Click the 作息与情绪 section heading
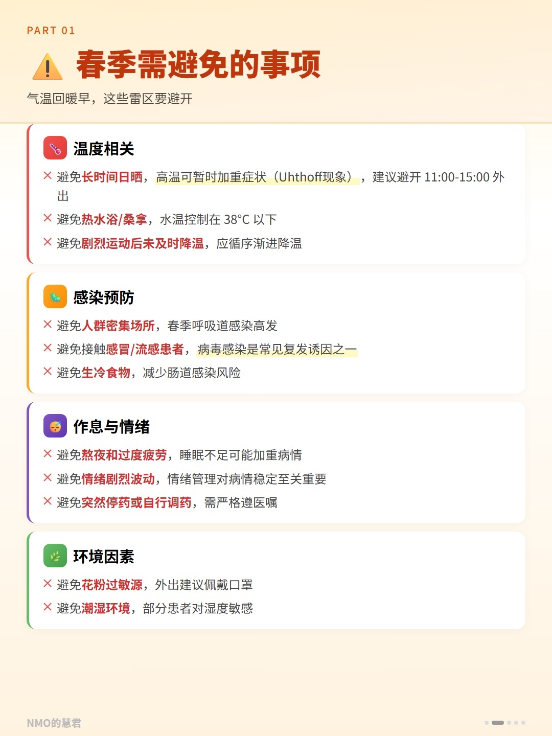The height and width of the screenshot is (736, 552). click(111, 426)
